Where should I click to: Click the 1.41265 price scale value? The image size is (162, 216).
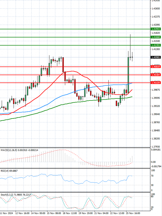156,49
